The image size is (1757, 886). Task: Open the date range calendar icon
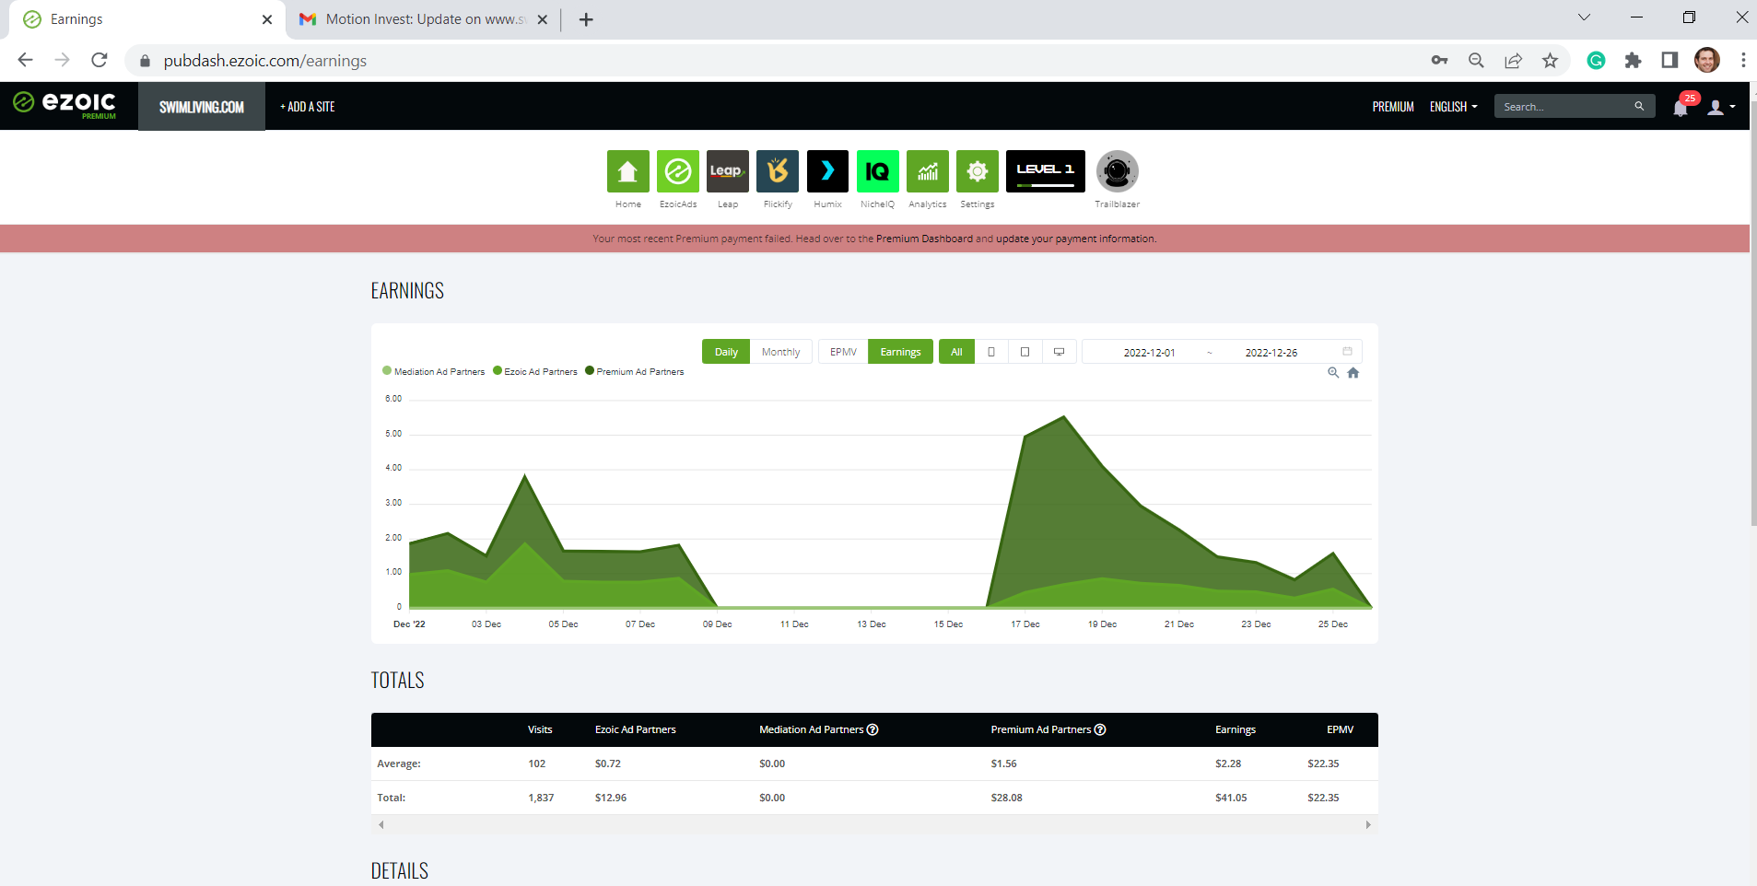(x=1347, y=352)
